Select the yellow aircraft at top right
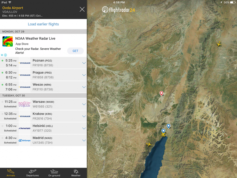The image size is (237, 178). (219, 44)
